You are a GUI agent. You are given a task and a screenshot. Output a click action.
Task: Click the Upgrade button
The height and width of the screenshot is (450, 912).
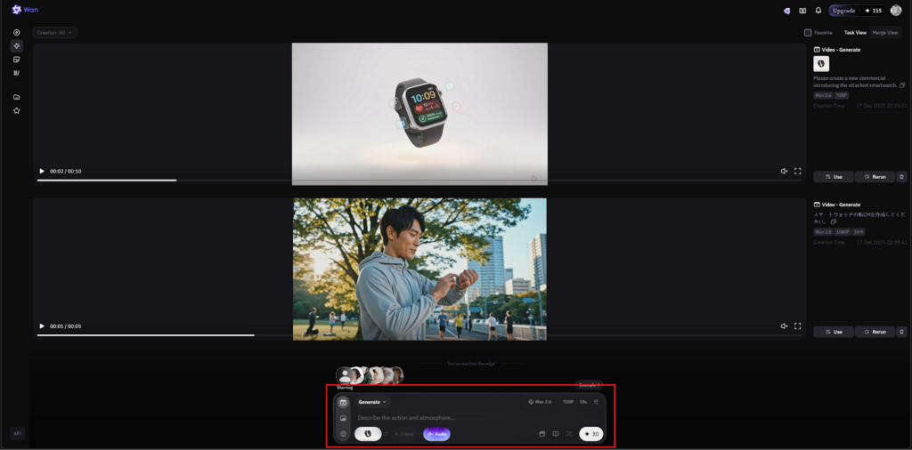[x=843, y=11]
